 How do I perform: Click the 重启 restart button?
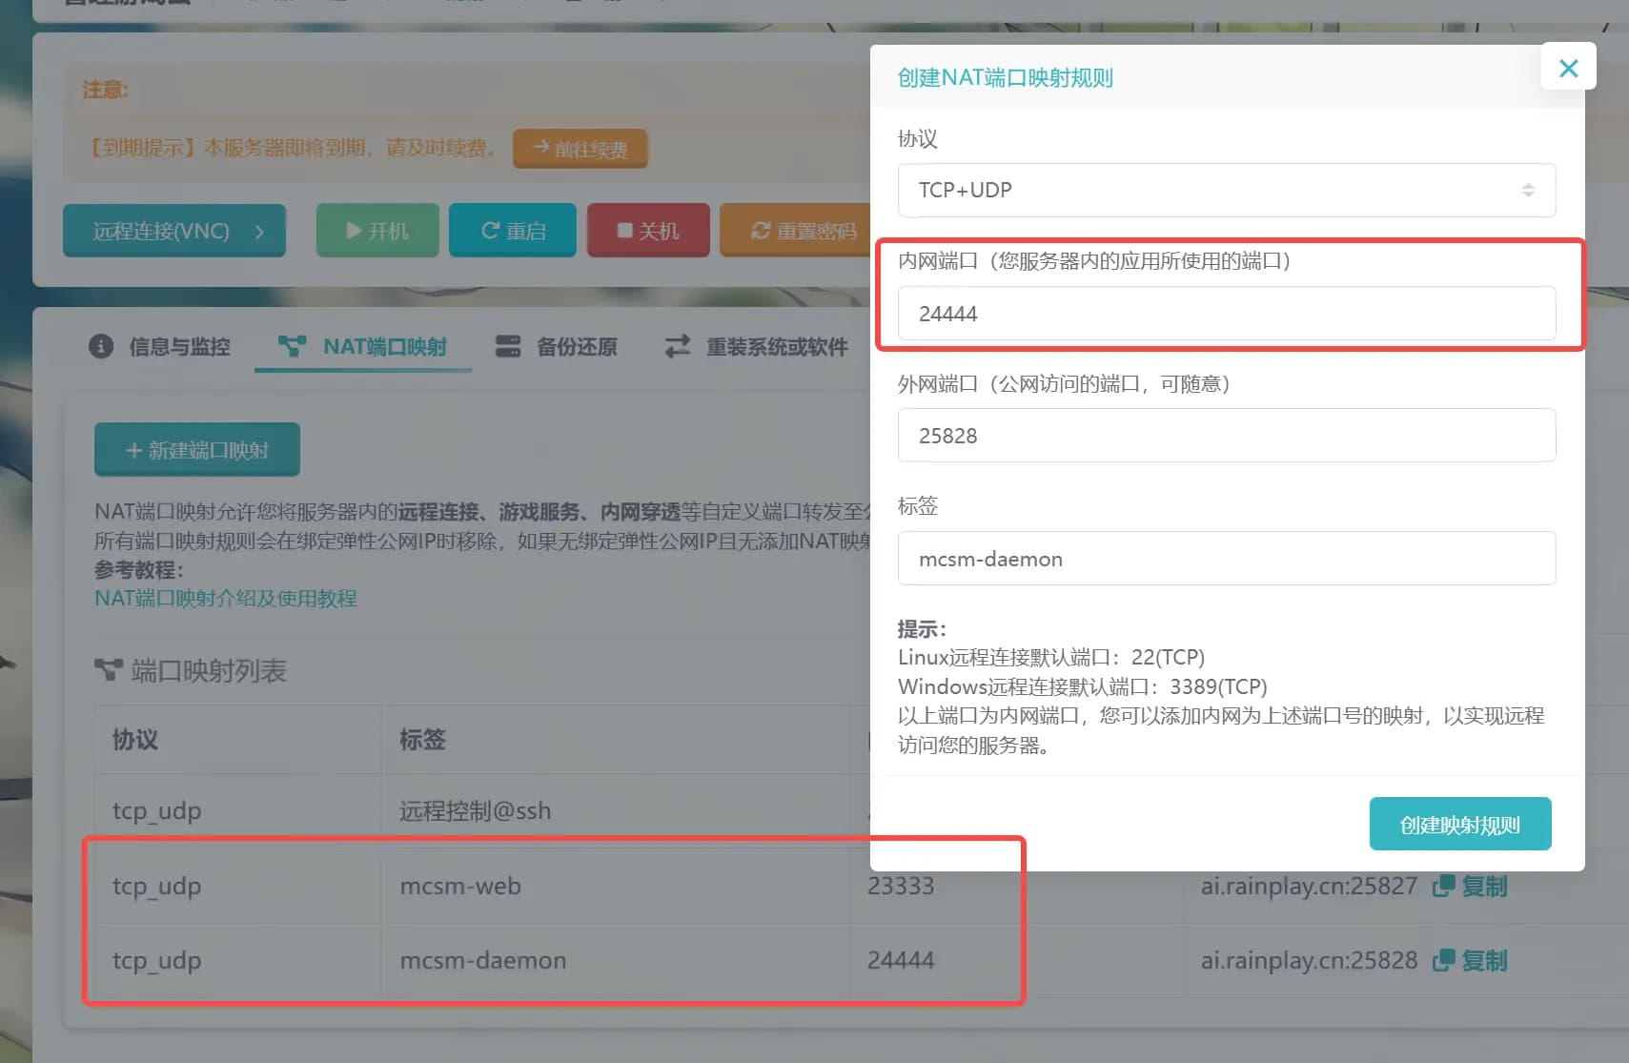click(x=513, y=231)
